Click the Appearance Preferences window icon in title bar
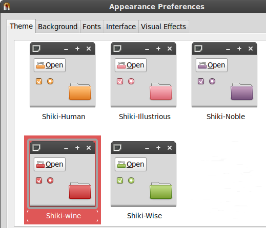Image resolution: width=266 pixels, height=228 pixels. [x=7, y=7]
